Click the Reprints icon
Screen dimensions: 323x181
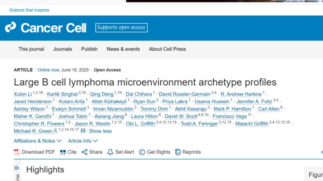point(178,152)
